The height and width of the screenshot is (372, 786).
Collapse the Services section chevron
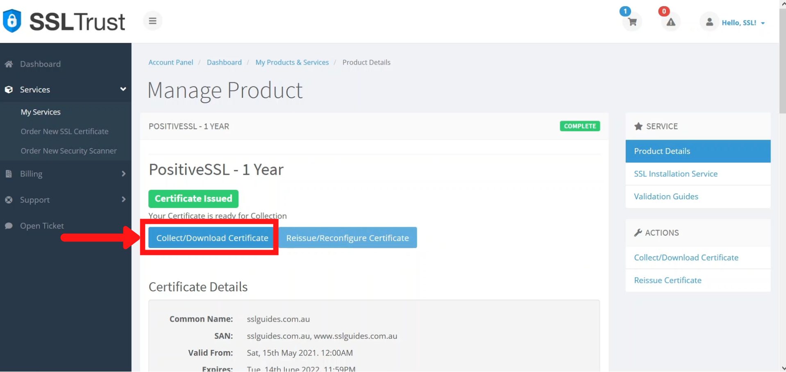[x=123, y=89]
